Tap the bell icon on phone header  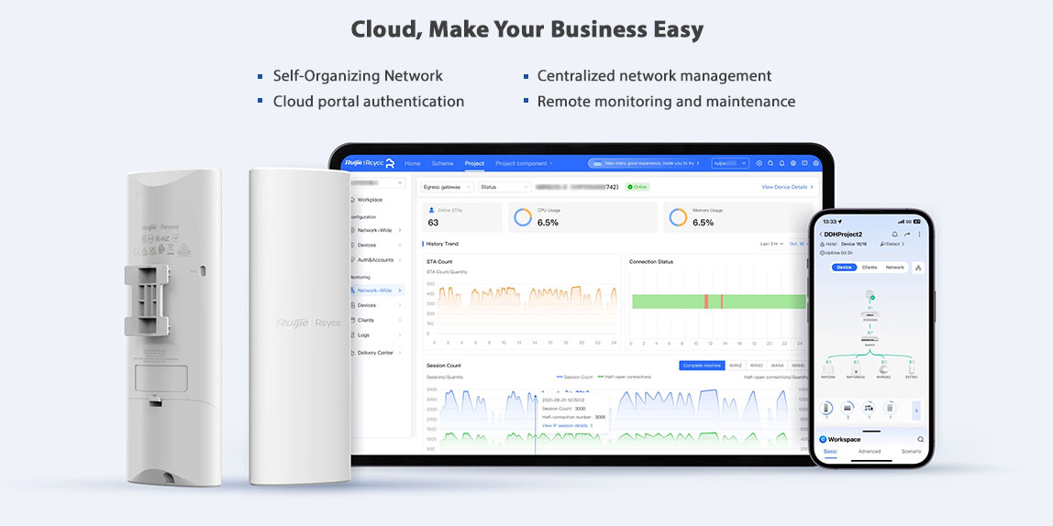tap(895, 235)
